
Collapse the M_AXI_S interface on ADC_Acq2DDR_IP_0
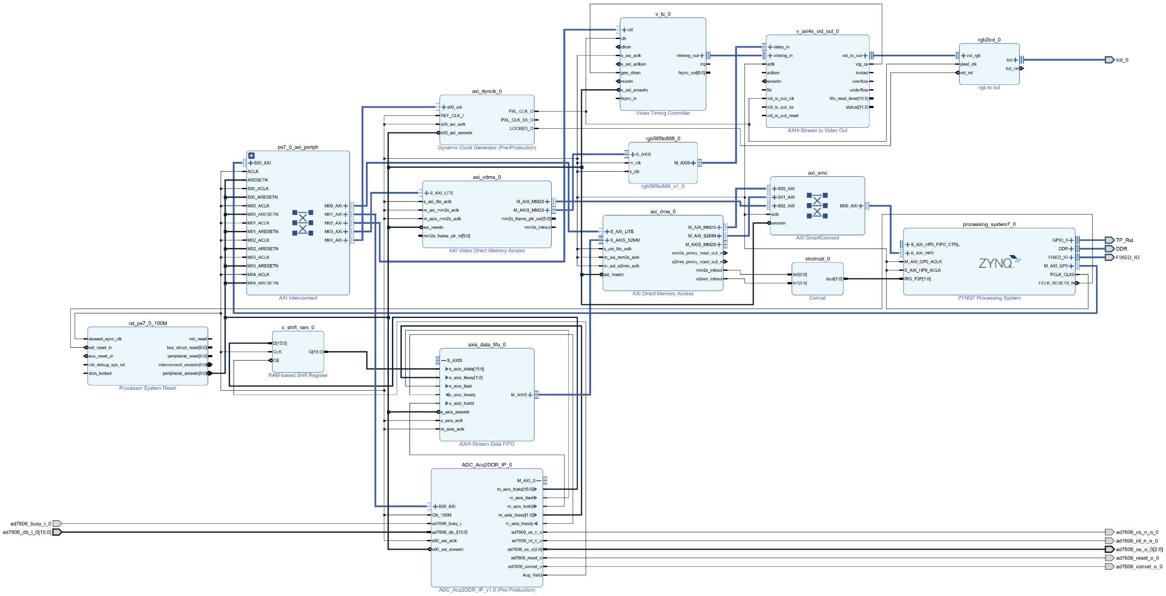click(539, 481)
